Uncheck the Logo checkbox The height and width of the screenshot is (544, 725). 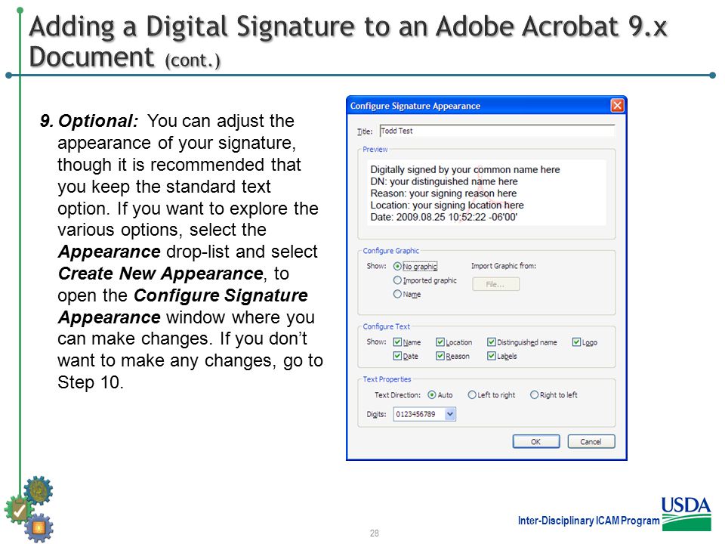(x=576, y=342)
